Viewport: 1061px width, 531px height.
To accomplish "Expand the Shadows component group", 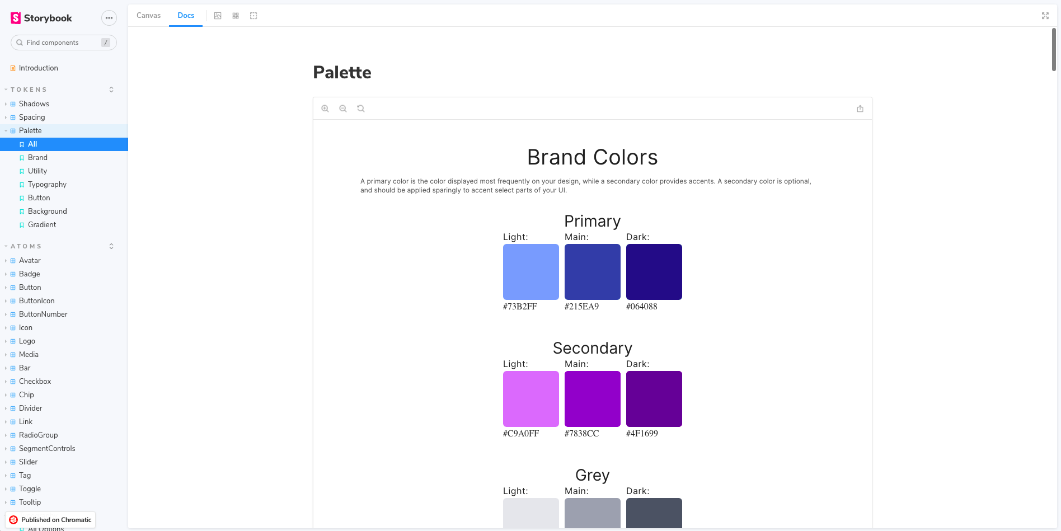I will 6,104.
